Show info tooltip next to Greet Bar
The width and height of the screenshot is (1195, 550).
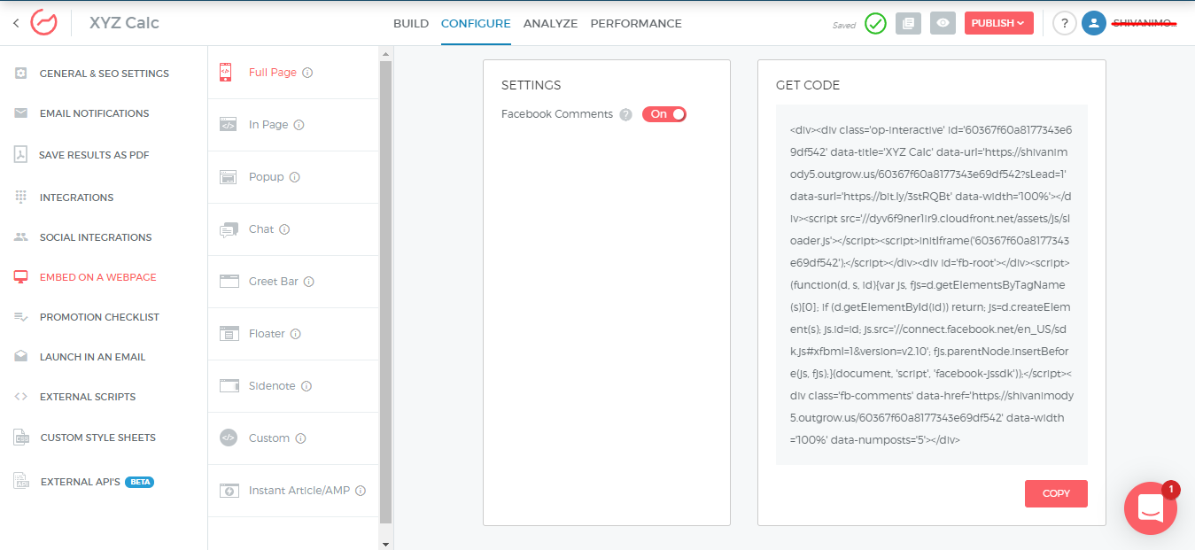(309, 282)
